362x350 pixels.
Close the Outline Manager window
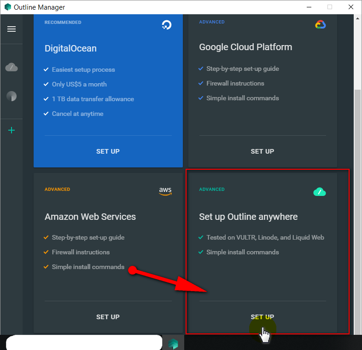pos(351,7)
